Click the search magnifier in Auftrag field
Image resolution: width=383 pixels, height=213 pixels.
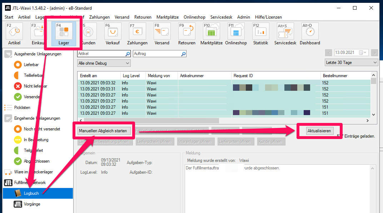click(183, 54)
